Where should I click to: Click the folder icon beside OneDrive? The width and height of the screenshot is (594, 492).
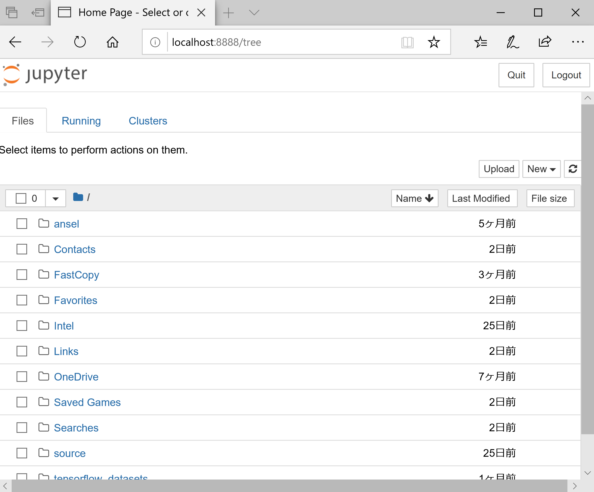(x=44, y=376)
